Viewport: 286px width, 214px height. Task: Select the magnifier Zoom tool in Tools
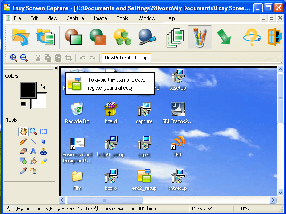pyautogui.click(x=33, y=132)
